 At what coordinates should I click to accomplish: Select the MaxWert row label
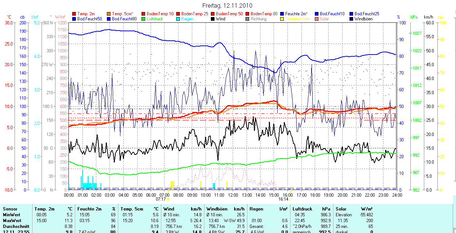(x=12, y=221)
